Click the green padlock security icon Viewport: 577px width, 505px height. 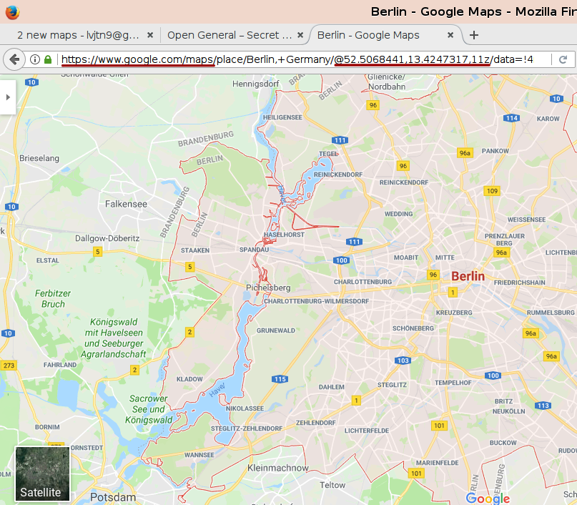coord(48,59)
